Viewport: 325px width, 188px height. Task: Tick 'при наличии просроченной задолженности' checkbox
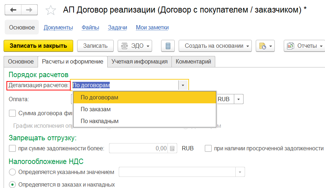tap(208, 149)
